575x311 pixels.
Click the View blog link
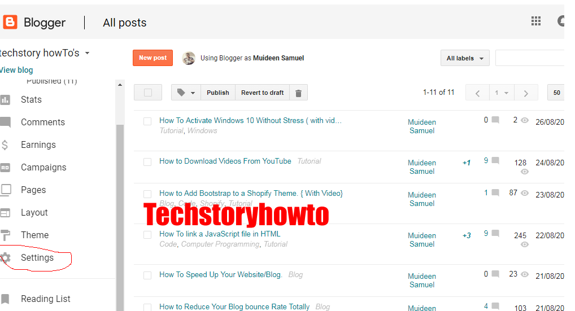click(16, 70)
